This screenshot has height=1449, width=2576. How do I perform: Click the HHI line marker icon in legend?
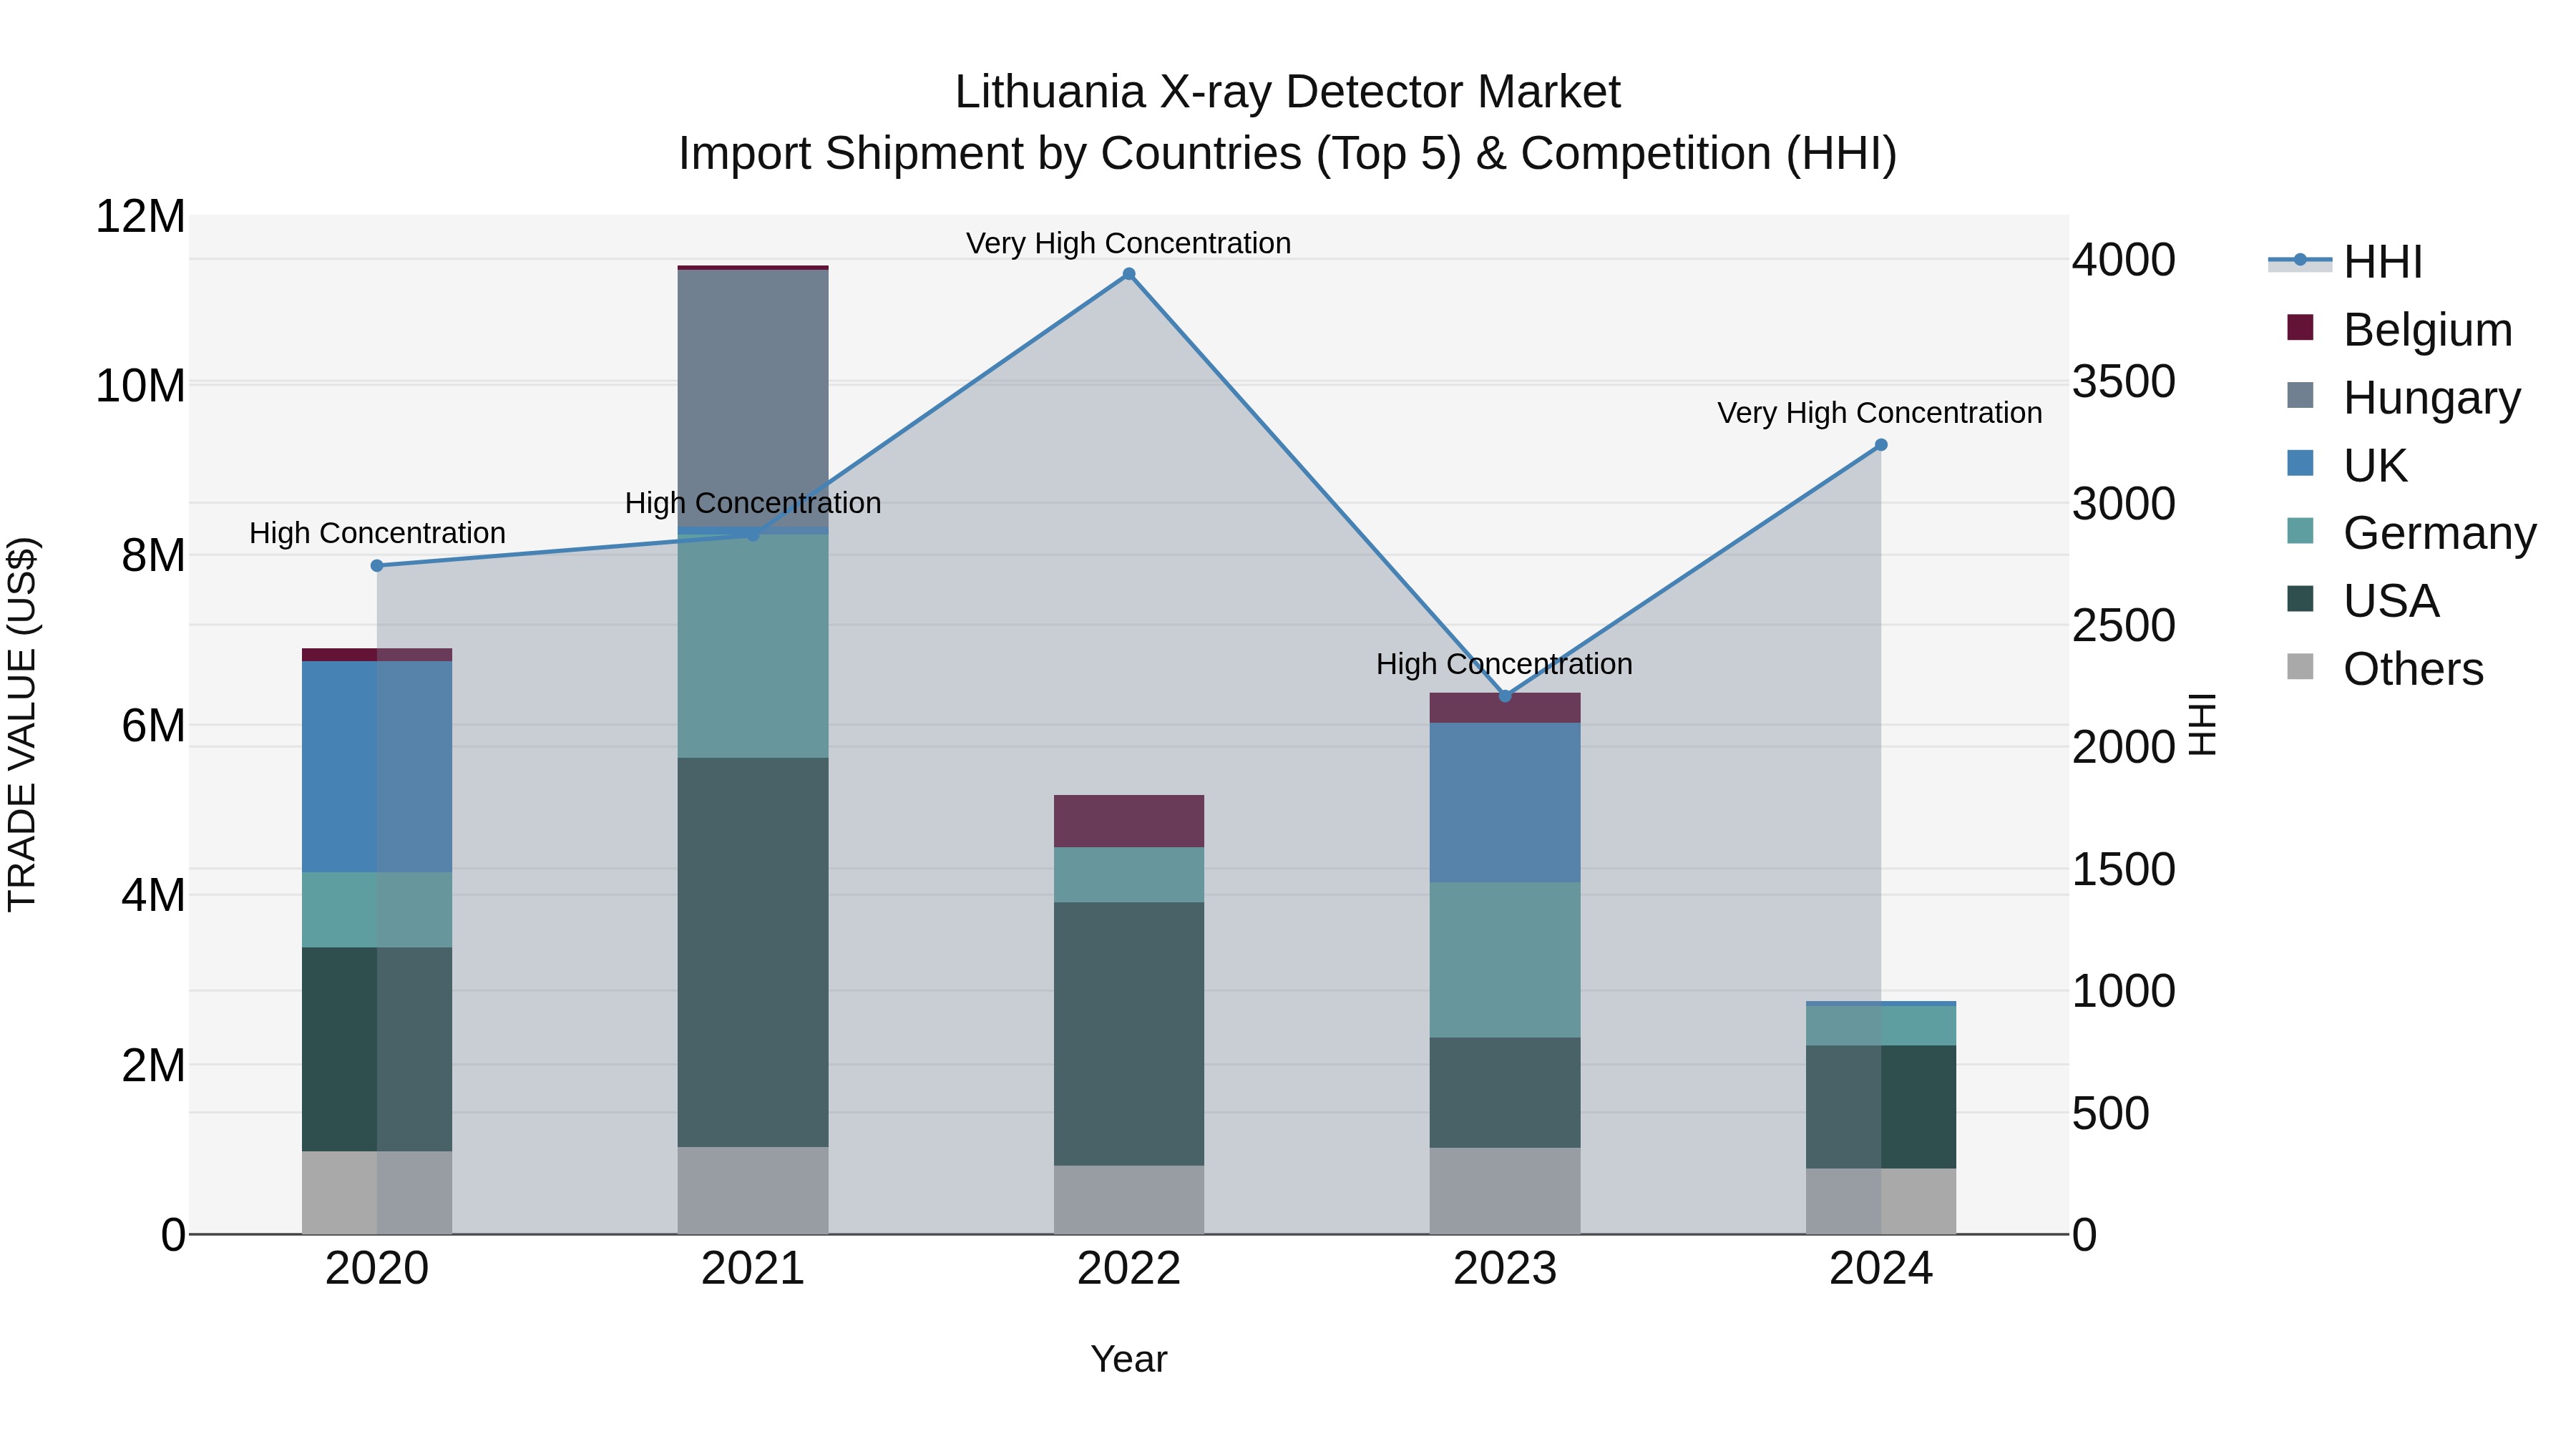[2300, 261]
